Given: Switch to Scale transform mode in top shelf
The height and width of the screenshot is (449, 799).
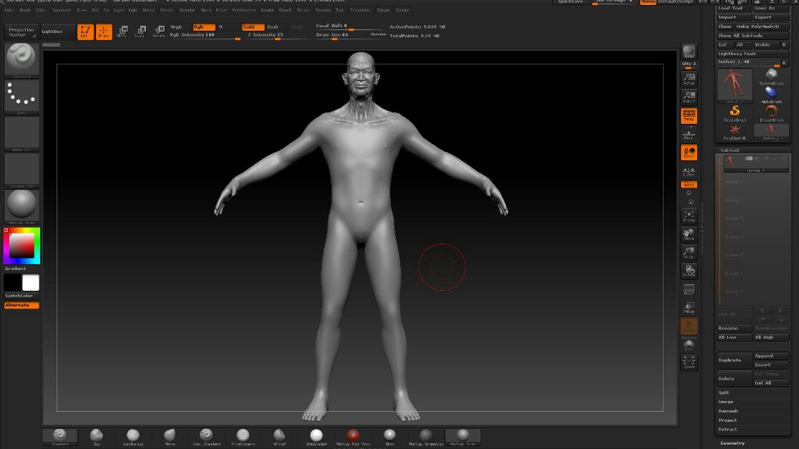Looking at the screenshot, I should click(140, 32).
